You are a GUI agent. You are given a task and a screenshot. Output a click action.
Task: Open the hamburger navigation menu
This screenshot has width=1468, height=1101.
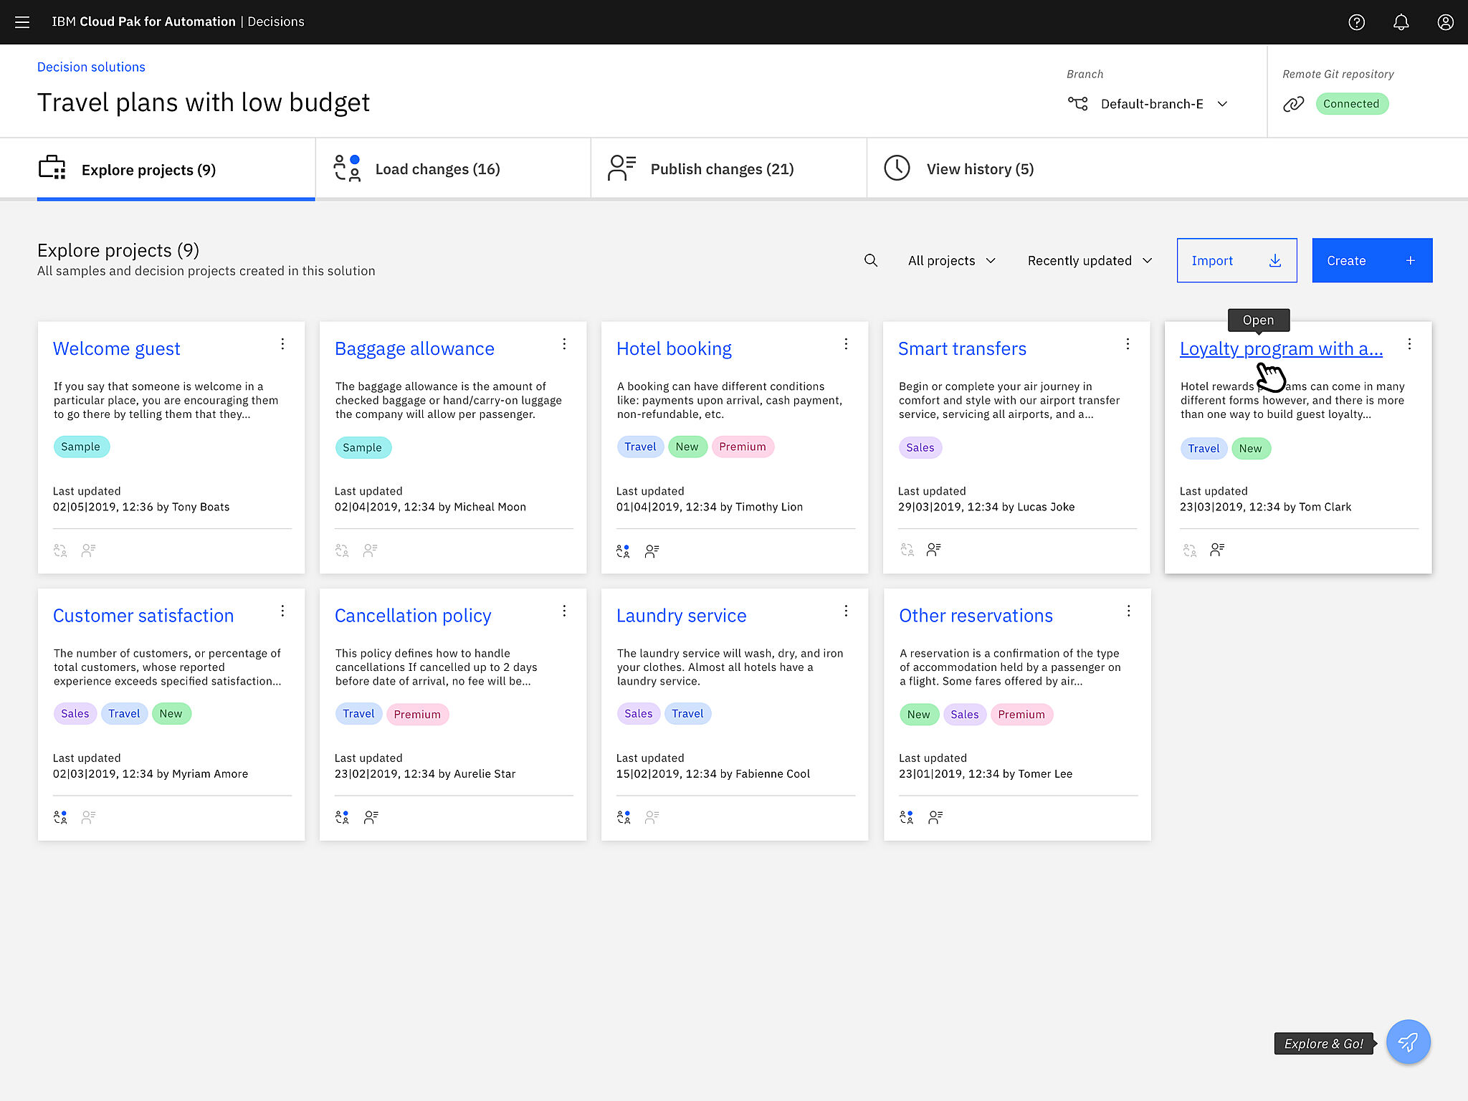22,22
